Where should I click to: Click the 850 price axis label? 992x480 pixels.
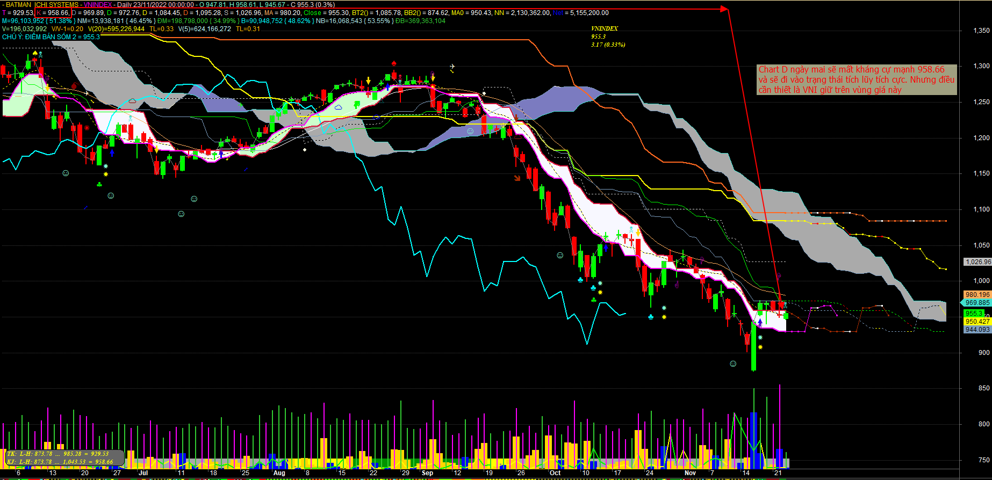coord(984,388)
